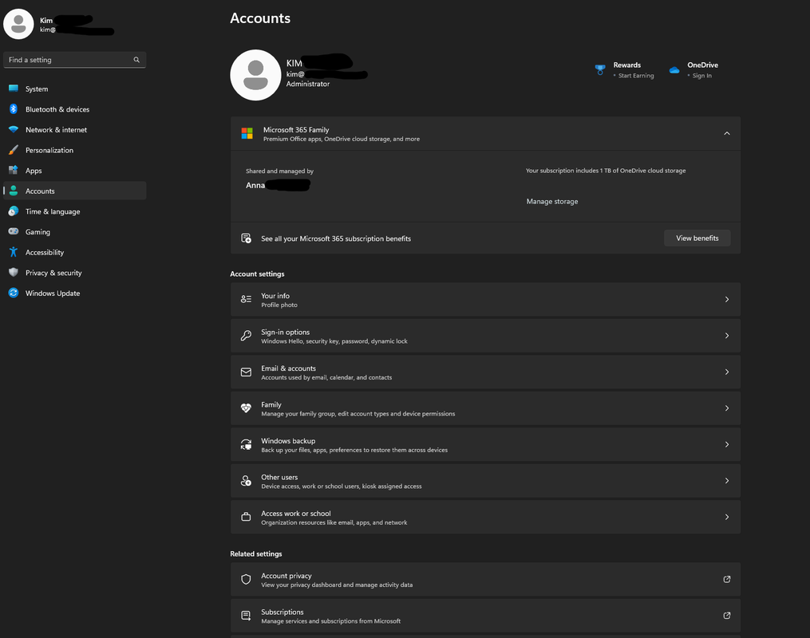Click the Windows backup icon

tap(246, 444)
